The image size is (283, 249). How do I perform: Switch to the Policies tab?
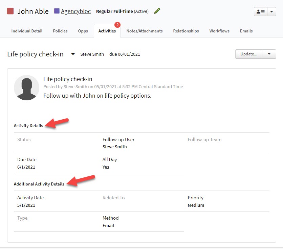(60, 31)
